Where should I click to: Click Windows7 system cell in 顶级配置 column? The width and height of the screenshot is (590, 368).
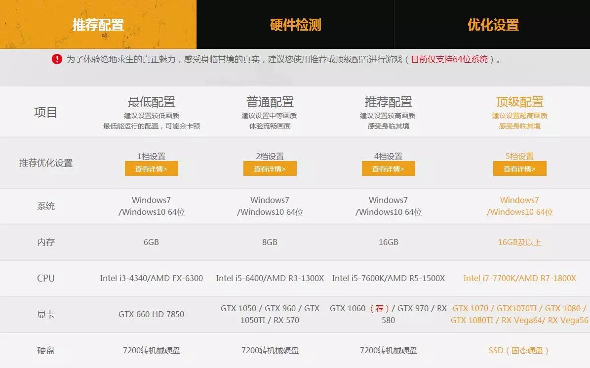click(519, 206)
